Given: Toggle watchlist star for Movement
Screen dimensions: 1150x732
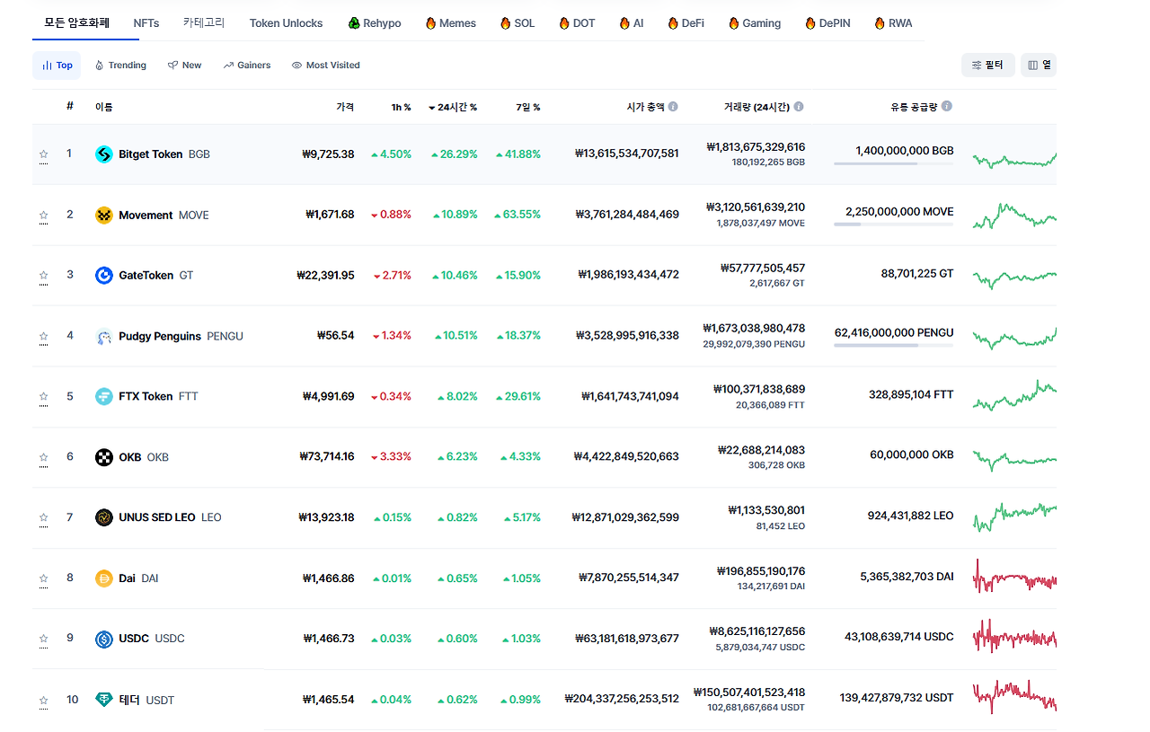Looking at the screenshot, I should [43, 216].
